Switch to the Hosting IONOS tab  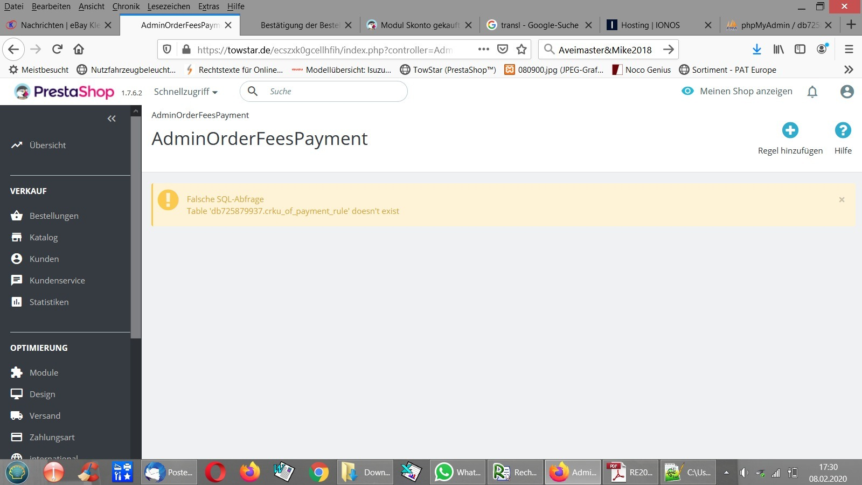[x=659, y=25]
